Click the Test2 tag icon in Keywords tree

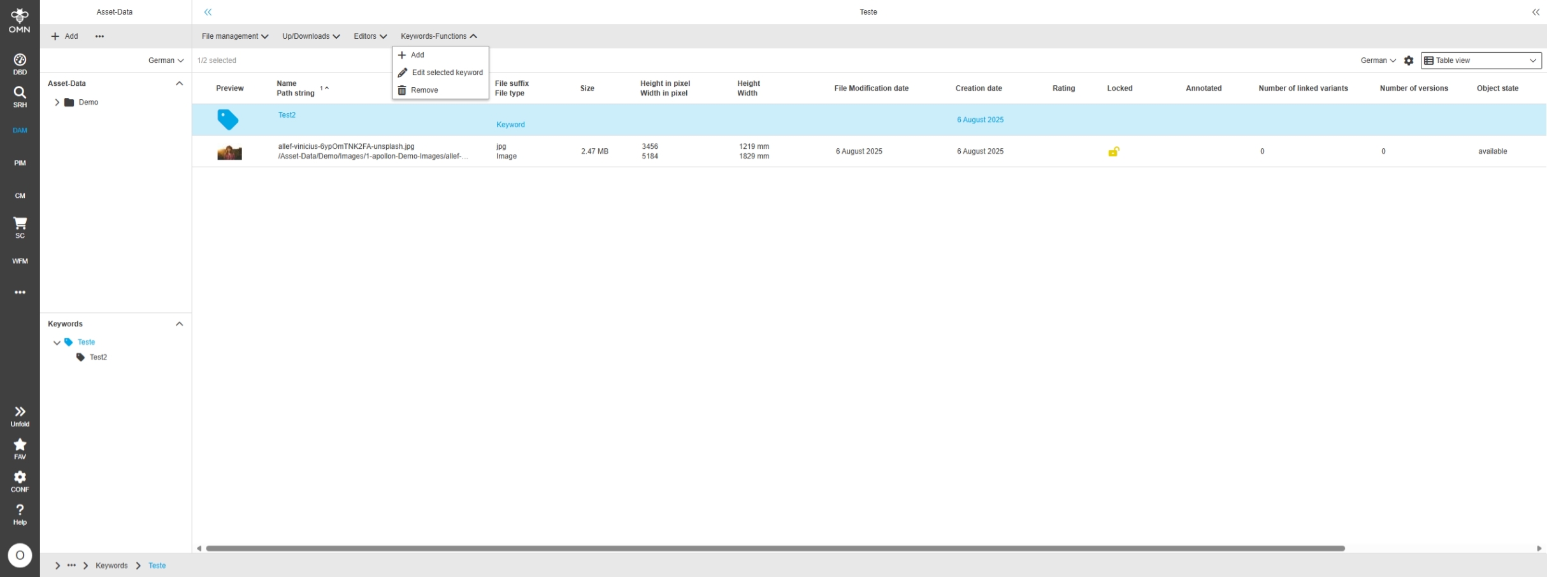click(x=80, y=358)
